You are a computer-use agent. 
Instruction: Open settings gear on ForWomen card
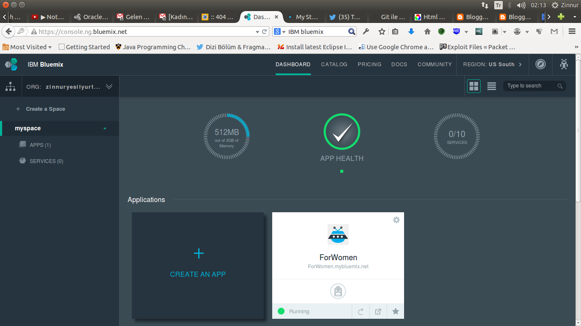396,220
